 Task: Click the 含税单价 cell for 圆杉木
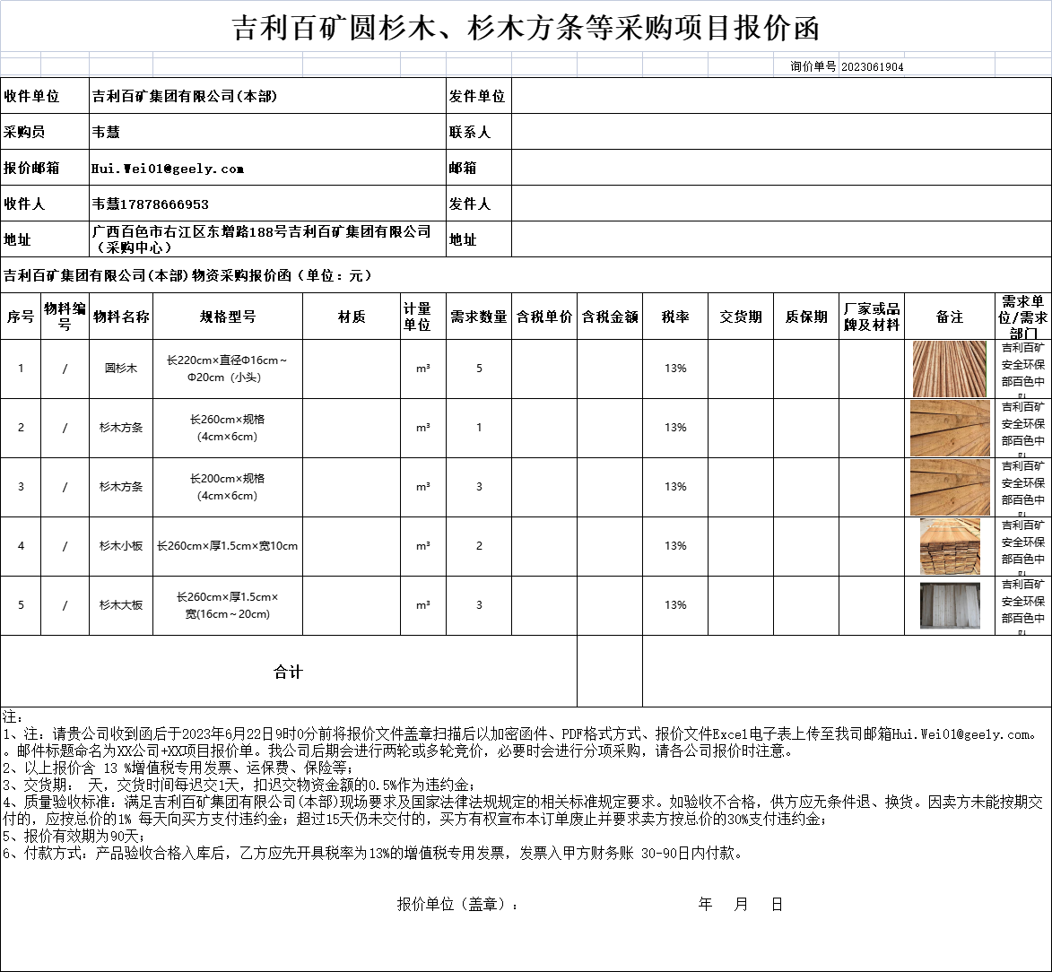(x=544, y=369)
